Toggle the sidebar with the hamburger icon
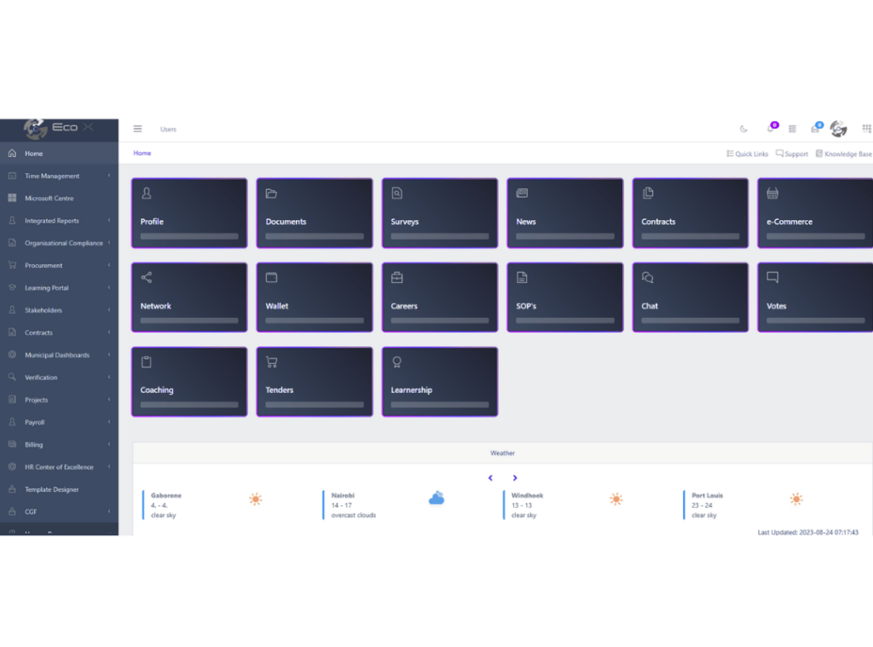Viewport: 873px width, 647px height. point(137,129)
